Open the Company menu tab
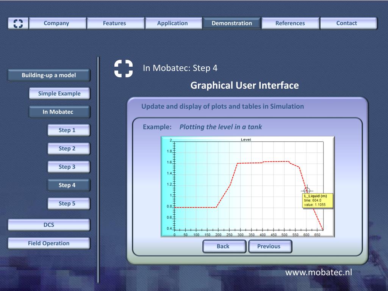 click(x=58, y=23)
